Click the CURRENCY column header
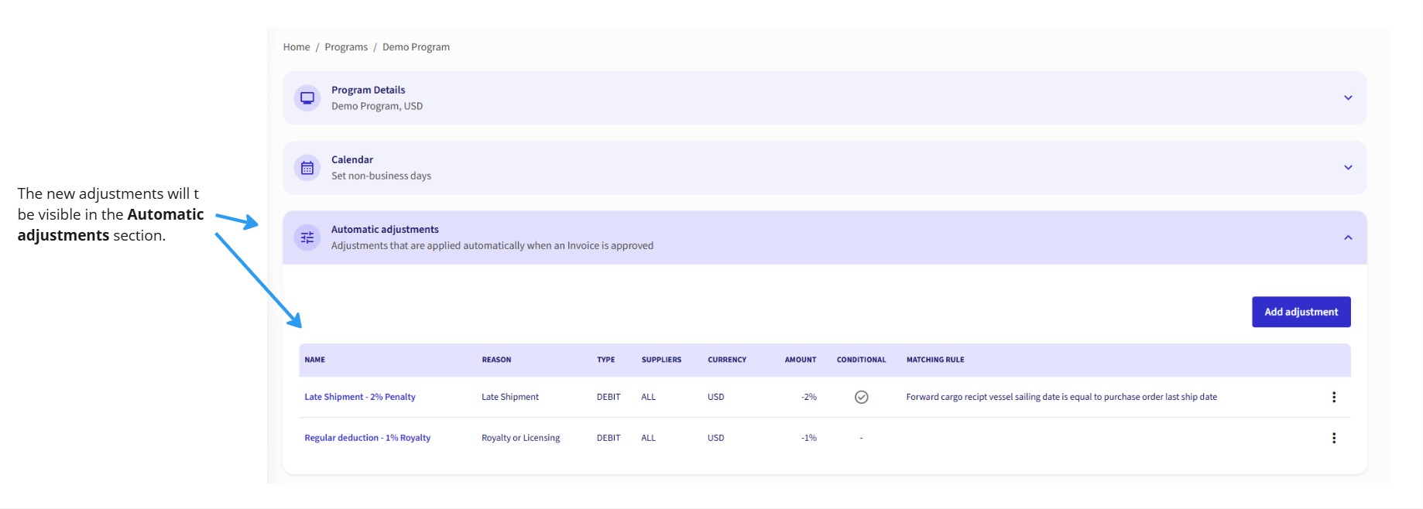The image size is (1423, 509). click(x=727, y=360)
